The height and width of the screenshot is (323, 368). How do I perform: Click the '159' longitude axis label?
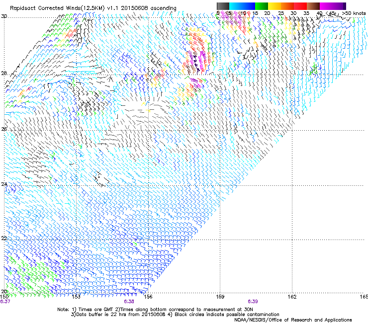pos(220,297)
